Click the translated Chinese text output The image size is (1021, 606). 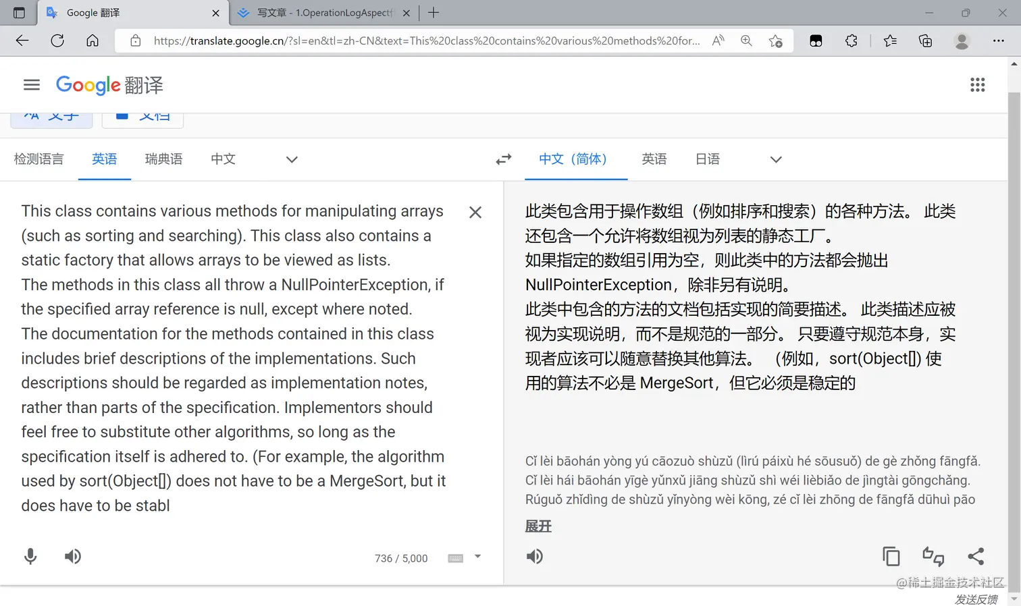[741, 297]
